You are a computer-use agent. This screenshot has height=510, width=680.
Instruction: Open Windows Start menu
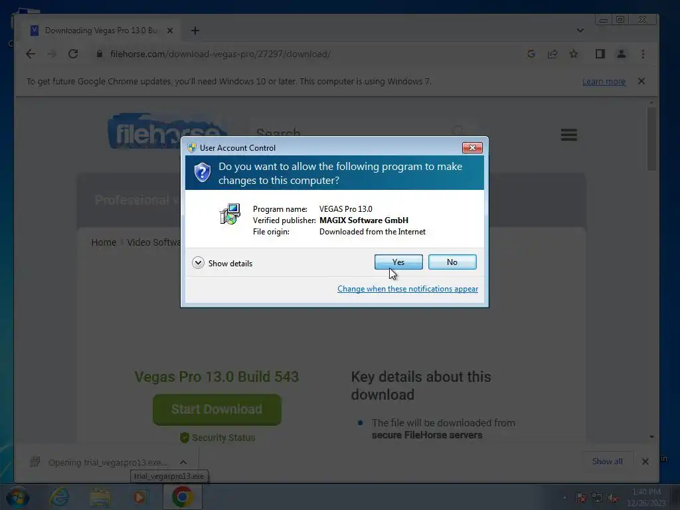[17, 497]
